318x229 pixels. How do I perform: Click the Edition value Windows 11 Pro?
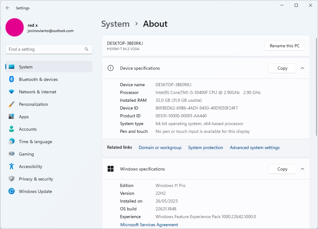pyautogui.click(x=171, y=185)
